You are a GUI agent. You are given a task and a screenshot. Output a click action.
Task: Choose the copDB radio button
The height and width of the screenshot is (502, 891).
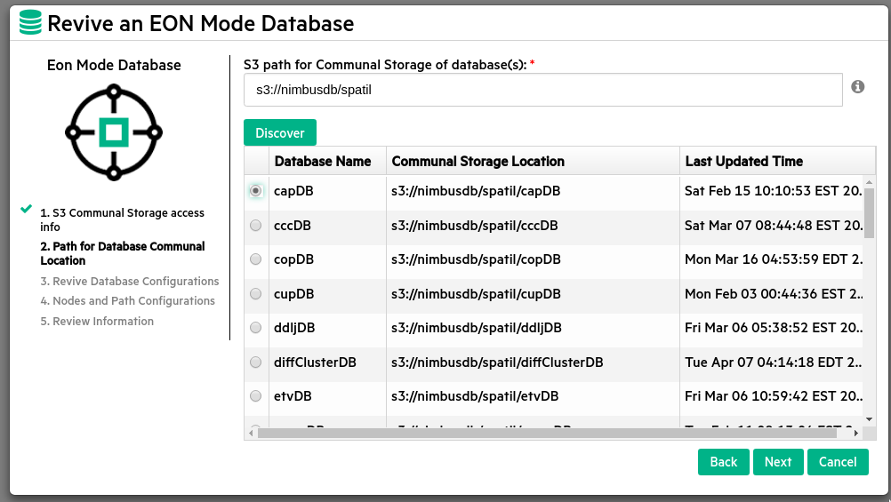point(256,259)
